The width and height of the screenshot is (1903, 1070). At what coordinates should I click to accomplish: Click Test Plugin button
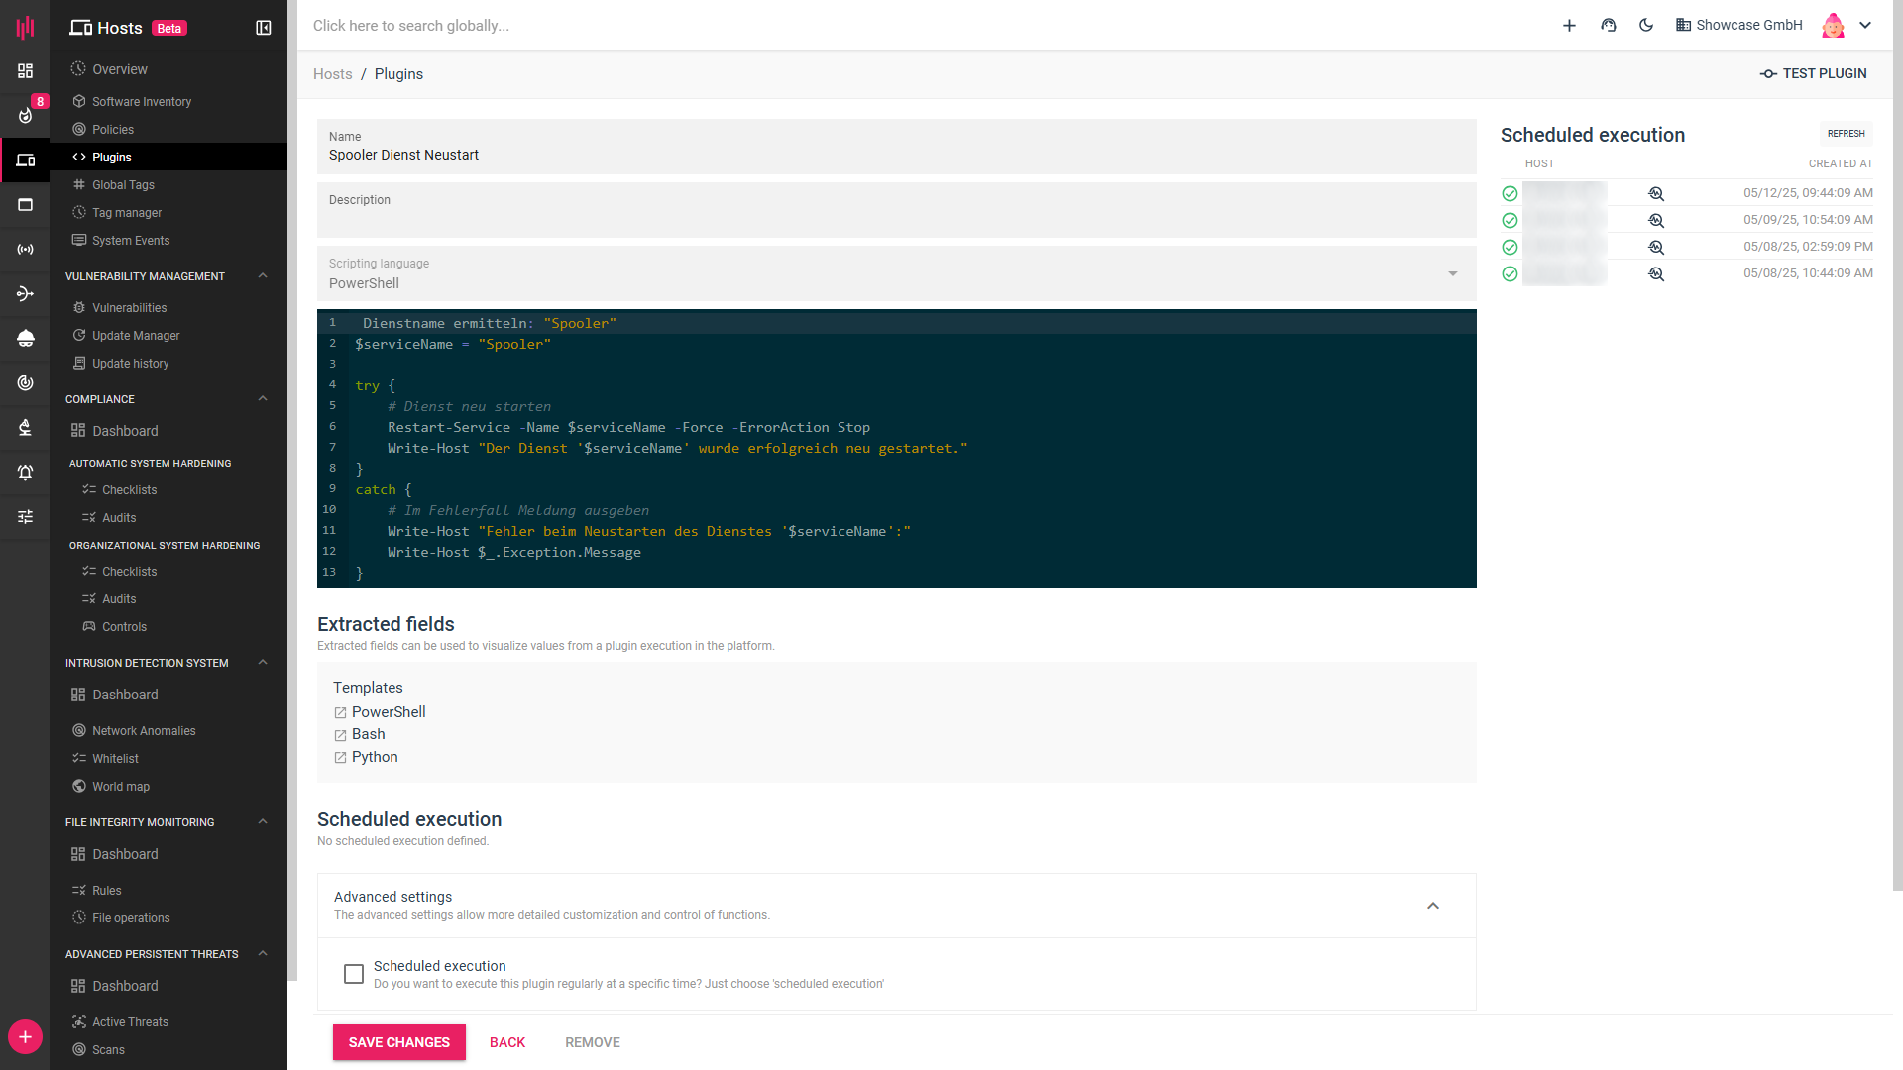[x=1814, y=74]
